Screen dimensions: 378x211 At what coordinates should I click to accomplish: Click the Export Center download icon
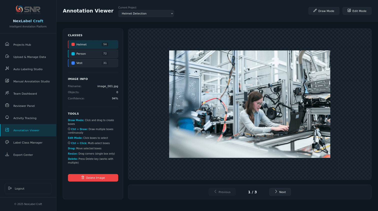7,154
